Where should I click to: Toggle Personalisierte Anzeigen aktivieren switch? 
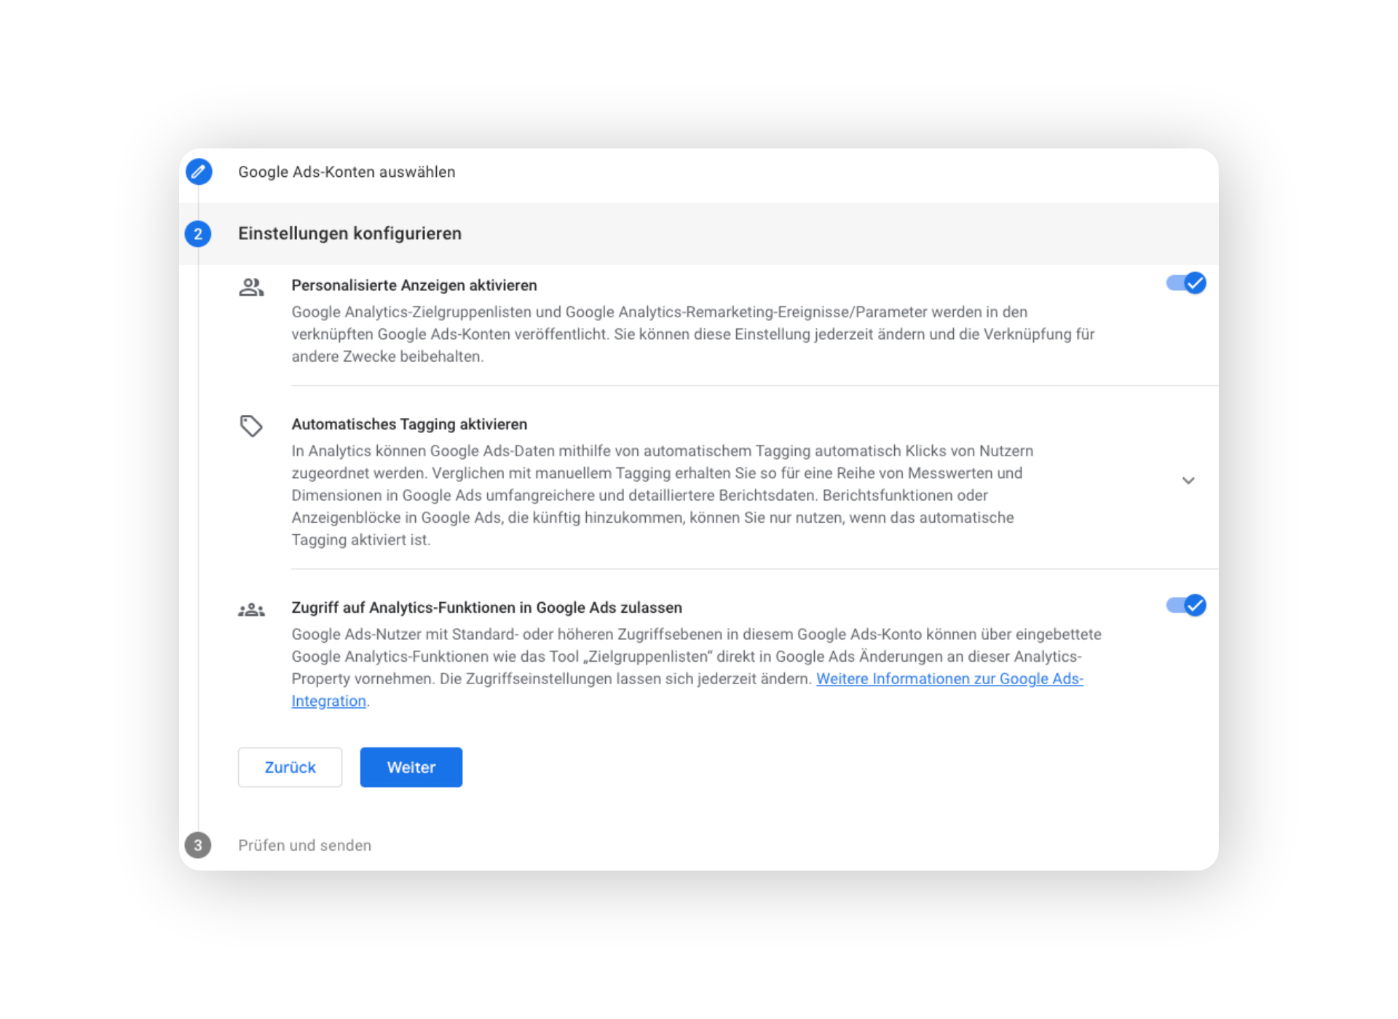tap(1186, 283)
